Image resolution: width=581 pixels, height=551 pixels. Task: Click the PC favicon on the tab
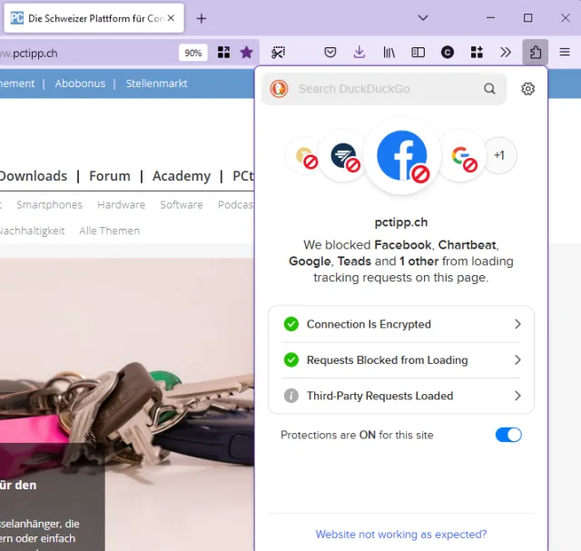[x=16, y=18]
